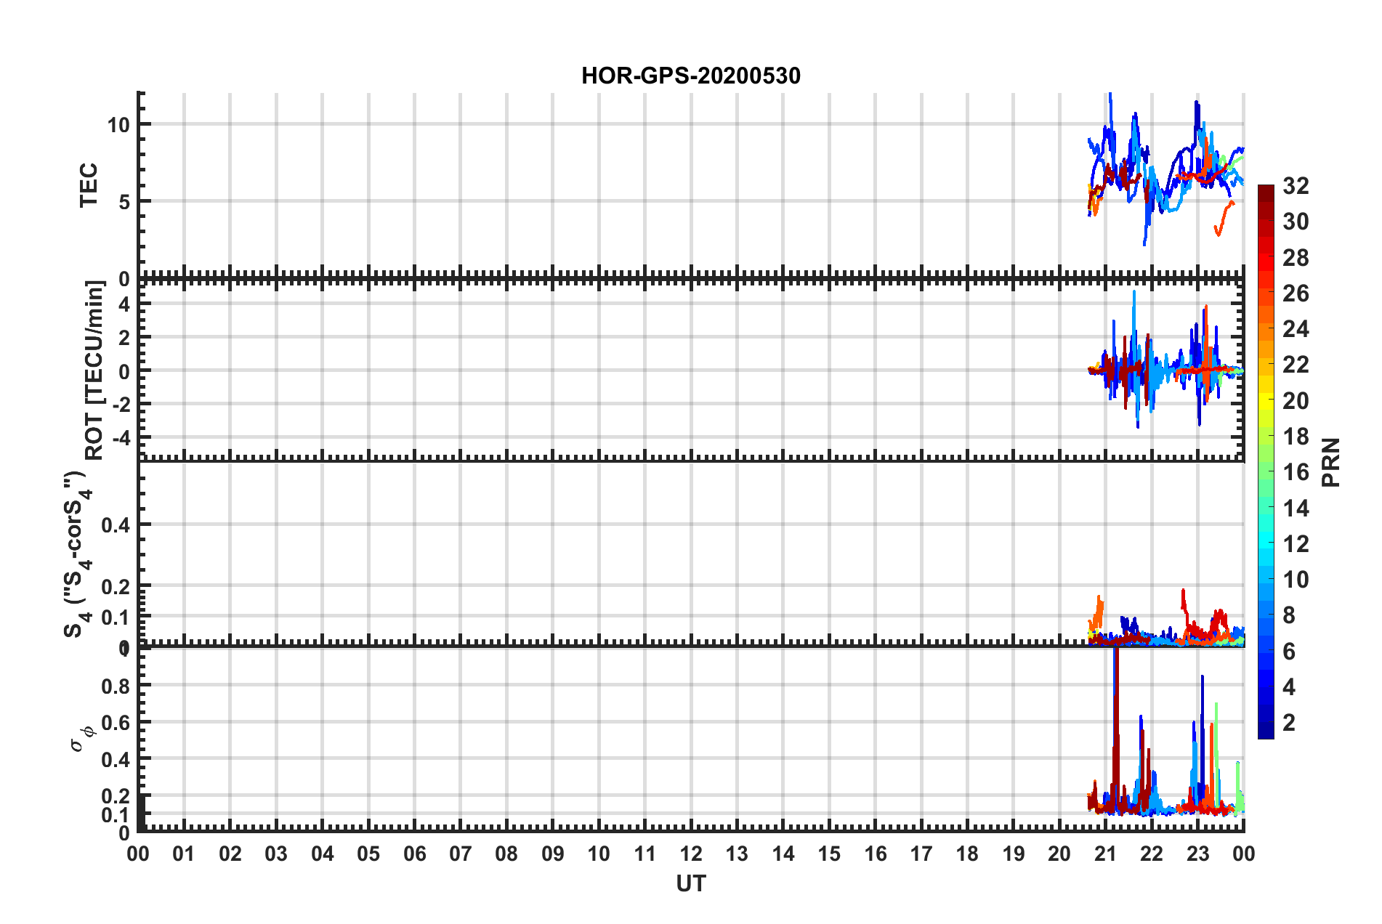
Task: Click x-axis tick label 11
Action: click(x=645, y=854)
